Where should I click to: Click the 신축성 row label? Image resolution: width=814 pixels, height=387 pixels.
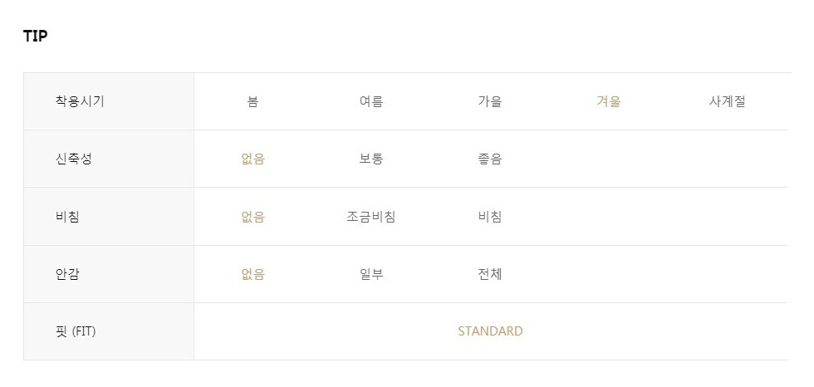click(74, 159)
